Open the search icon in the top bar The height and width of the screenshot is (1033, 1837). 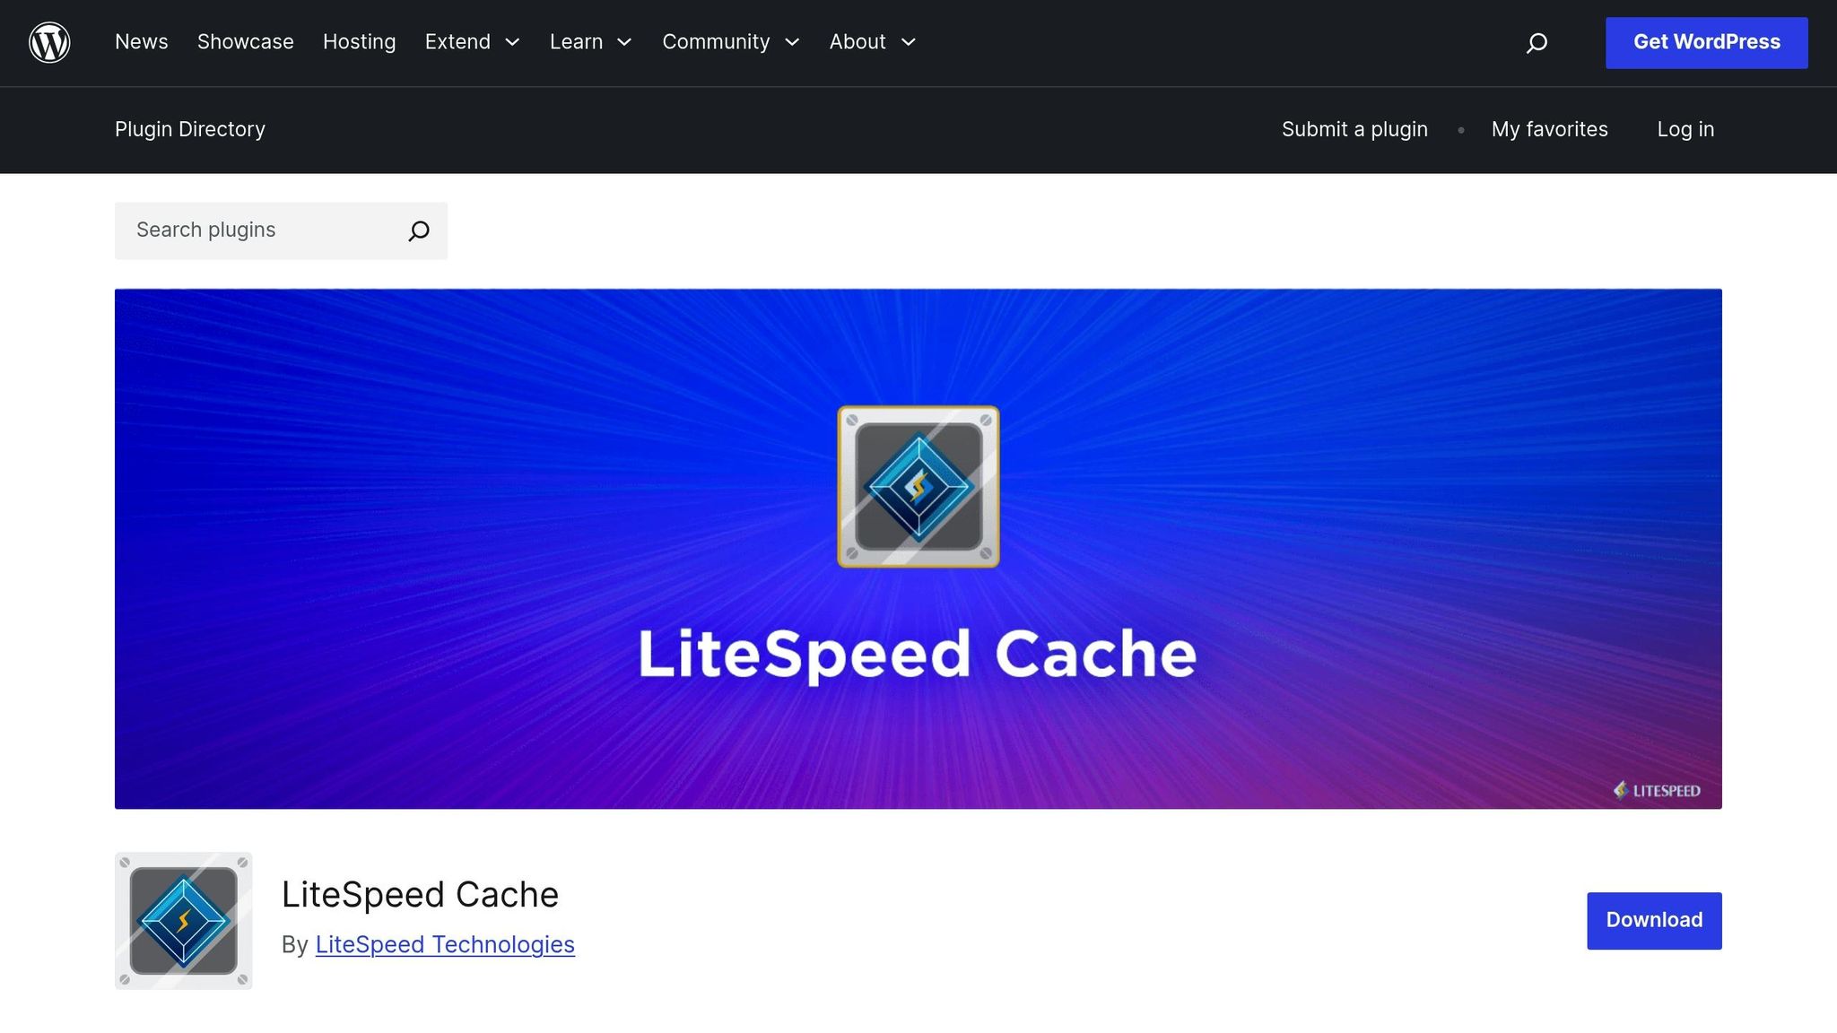coord(1537,42)
